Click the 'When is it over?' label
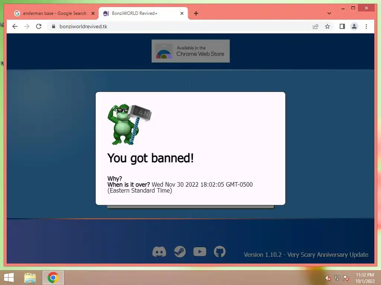The width and height of the screenshot is (381, 285). tap(128, 184)
